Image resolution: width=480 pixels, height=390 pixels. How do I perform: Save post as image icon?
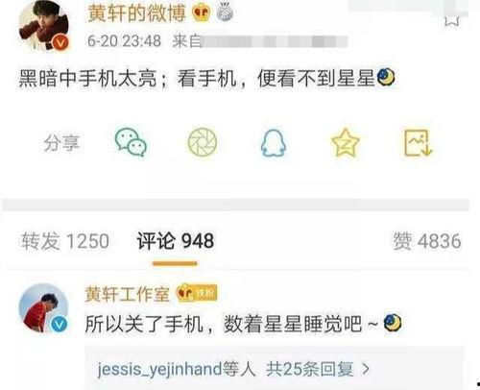point(418,143)
